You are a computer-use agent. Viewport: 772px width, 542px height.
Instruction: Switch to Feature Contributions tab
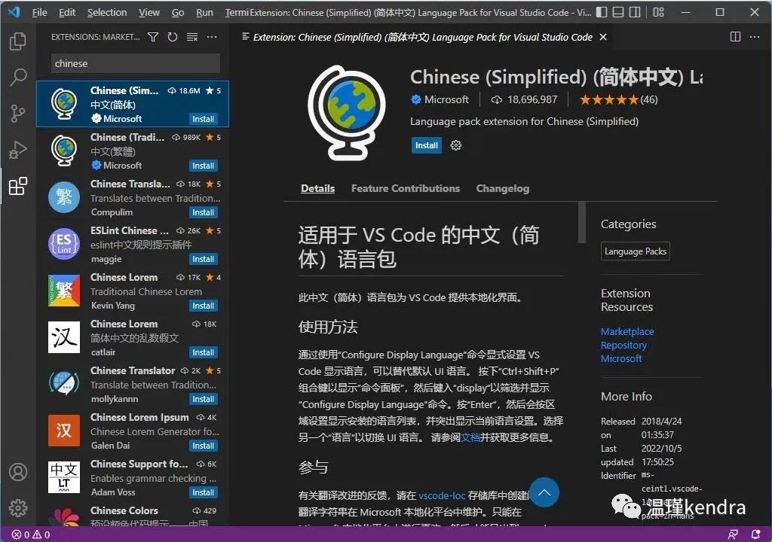pos(405,188)
